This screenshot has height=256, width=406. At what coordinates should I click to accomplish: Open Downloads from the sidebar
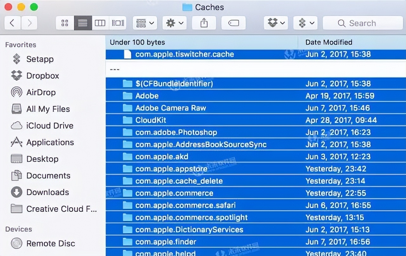47,192
